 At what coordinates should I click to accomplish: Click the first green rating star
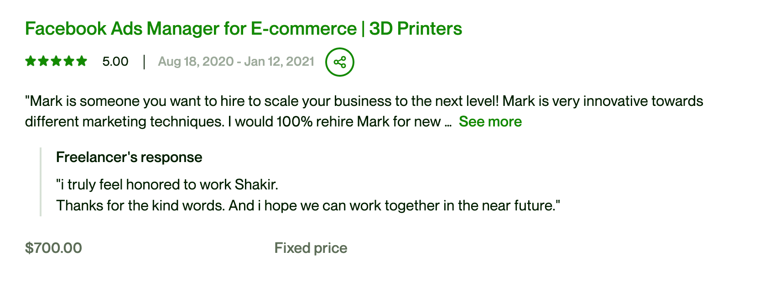coord(31,61)
